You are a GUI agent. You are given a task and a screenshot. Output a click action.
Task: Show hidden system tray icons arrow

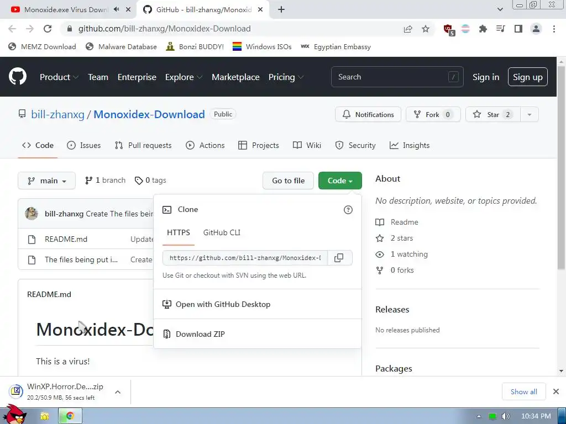coord(479,416)
